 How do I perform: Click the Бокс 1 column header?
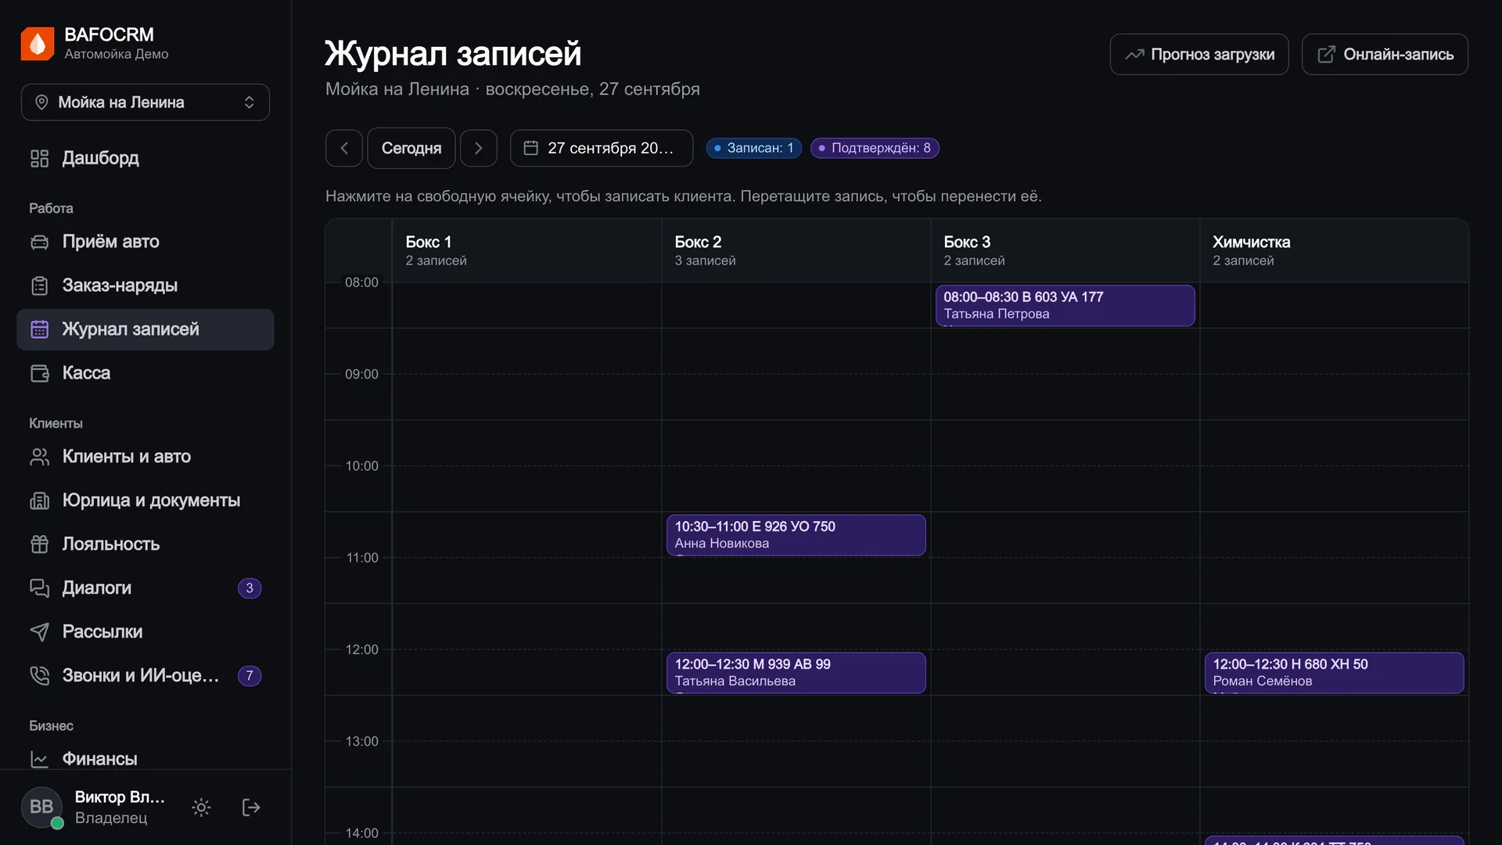point(526,250)
